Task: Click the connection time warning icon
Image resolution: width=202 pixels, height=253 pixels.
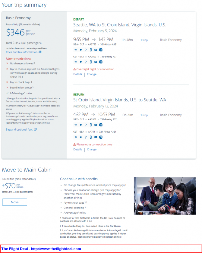Action: click(x=74, y=144)
